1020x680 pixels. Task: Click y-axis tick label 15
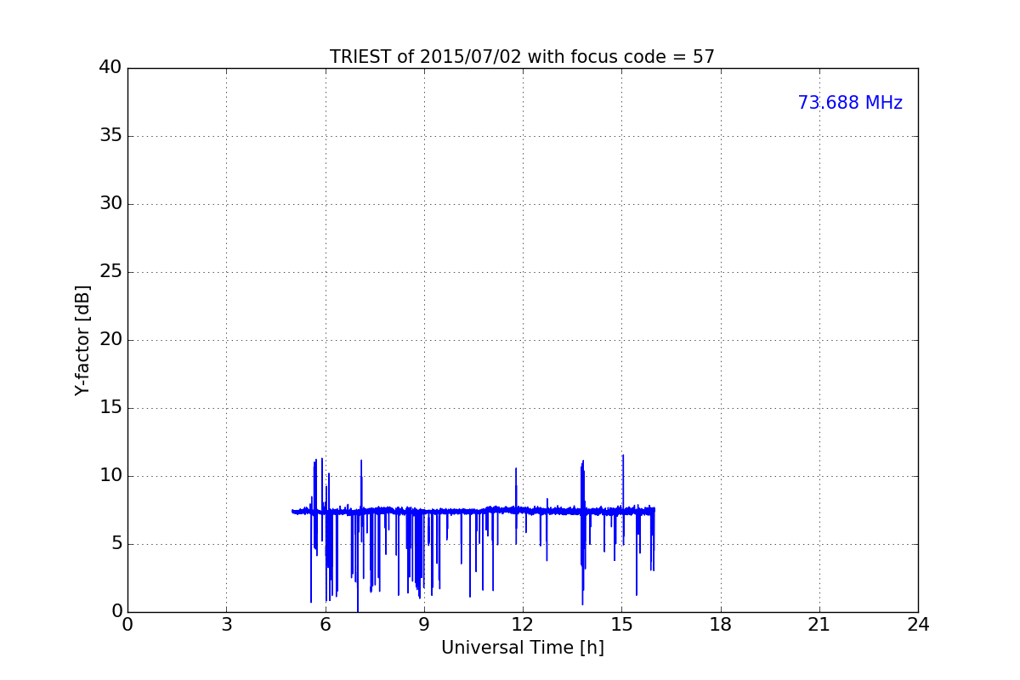coord(110,408)
